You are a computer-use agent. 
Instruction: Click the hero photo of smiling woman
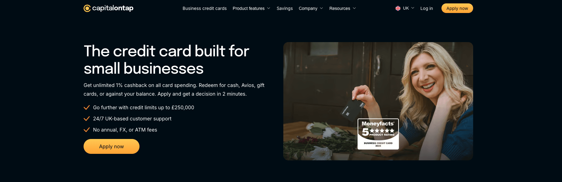click(378, 101)
